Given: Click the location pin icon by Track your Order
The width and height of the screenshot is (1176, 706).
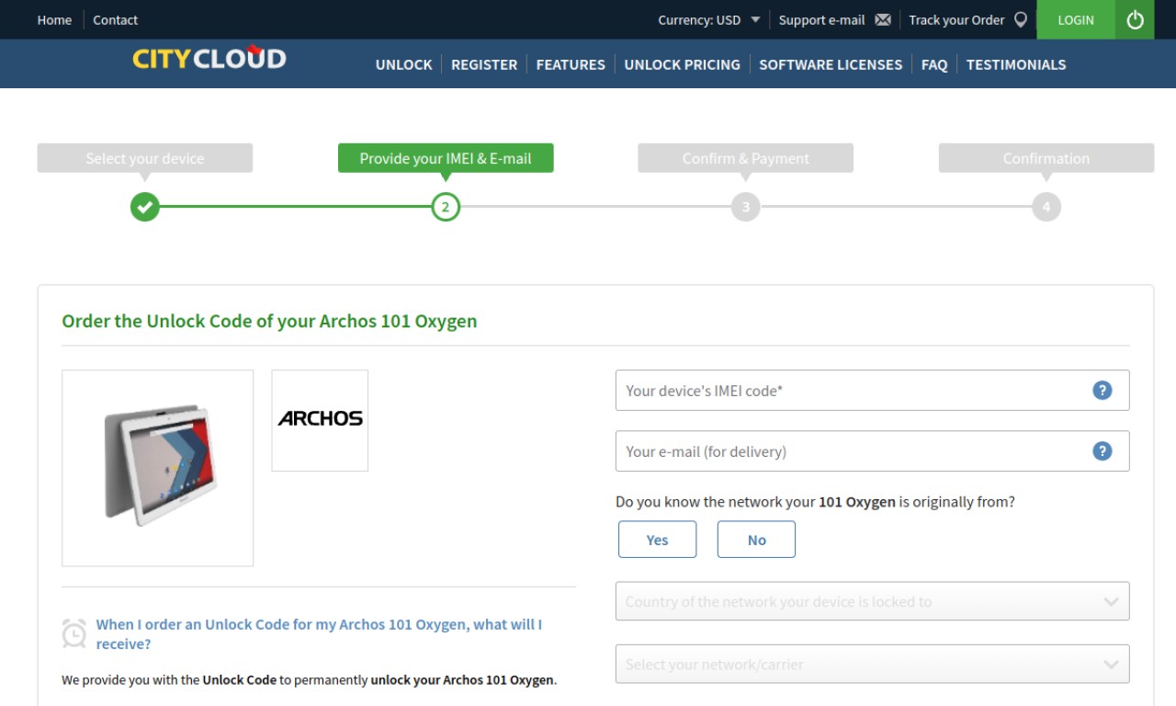Looking at the screenshot, I should [x=1021, y=19].
